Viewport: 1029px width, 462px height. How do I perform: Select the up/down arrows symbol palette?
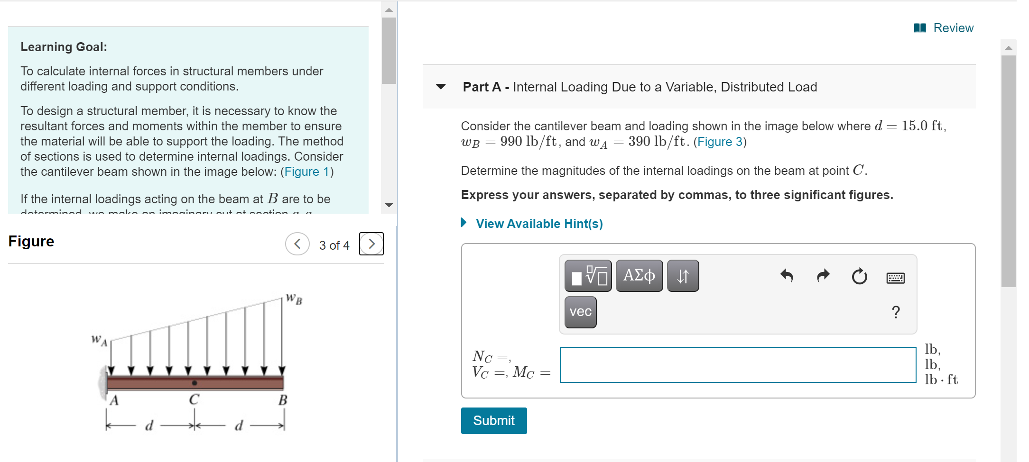coord(682,275)
